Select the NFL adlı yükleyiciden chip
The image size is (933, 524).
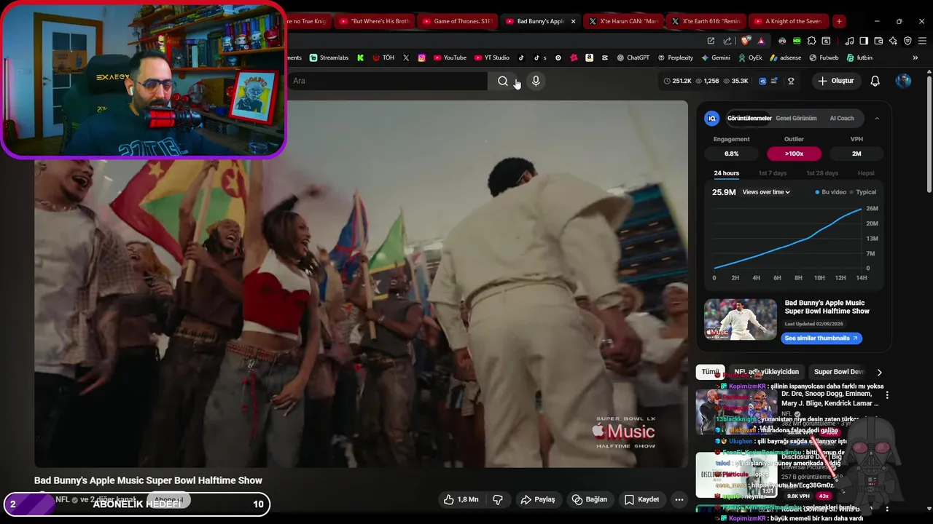click(x=766, y=372)
